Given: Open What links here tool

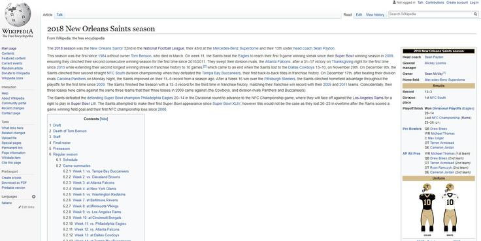Looking at the screenshot, I should (x=12, y=128).
